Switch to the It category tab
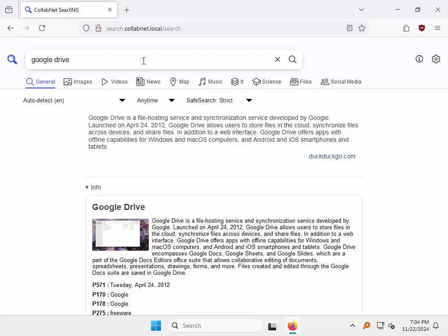The height and width of the screenshot is (336, 448). [x=237, y=82]
